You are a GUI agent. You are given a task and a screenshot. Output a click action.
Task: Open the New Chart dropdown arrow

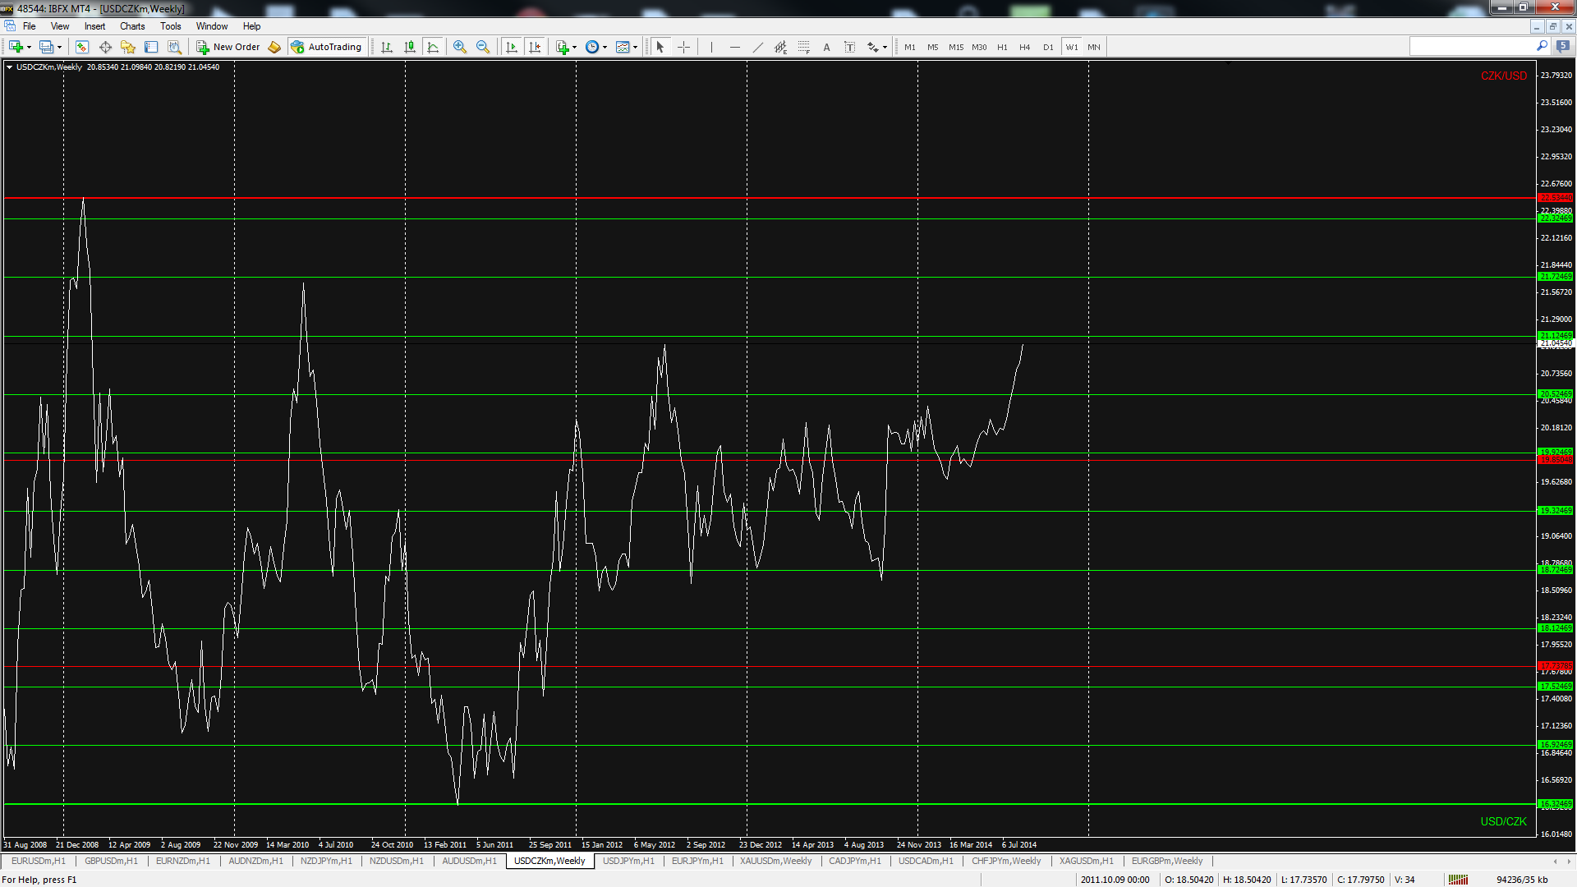pyautogui.click(x=29, y=47)
